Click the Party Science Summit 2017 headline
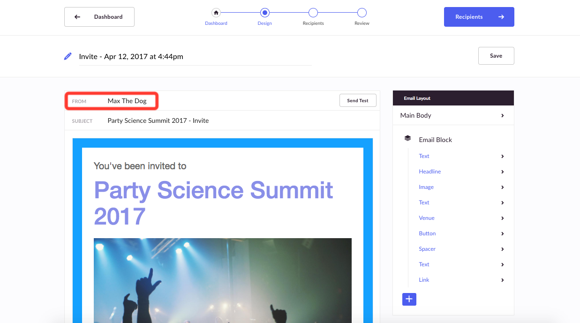This screenshot has height=323, width=580. tap(213, 203)
